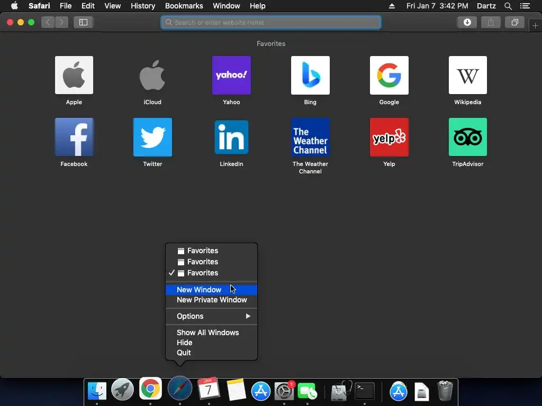Screen dimensions: 542x406
Task: Open Google Chrome from the Dock
Action: pos(150,389)
